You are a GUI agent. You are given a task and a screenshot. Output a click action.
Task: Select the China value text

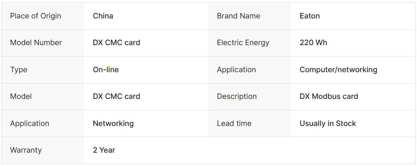[x=103, y=16]
